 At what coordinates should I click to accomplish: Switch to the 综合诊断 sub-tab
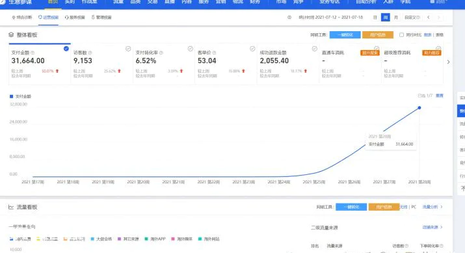(22, 18)
